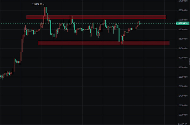Click the 110000.00 price axis label
Image resolution: width=190 pixels, height=125 pixels.
(x=182, y=67)
